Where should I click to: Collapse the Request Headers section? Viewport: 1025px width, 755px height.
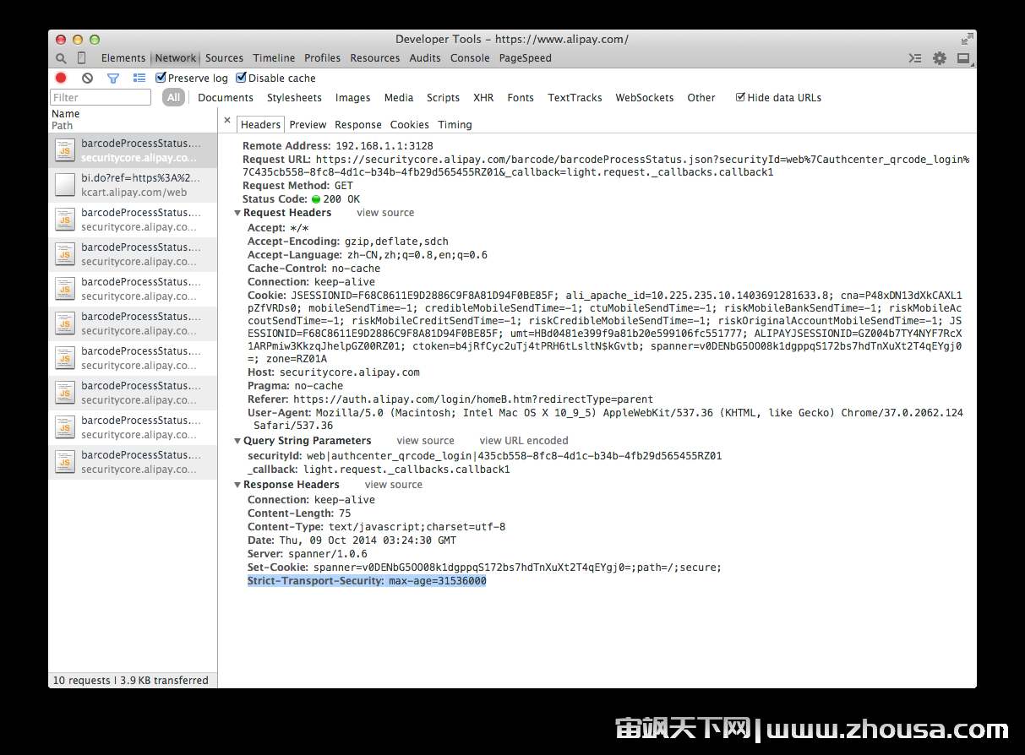tap(238, 213)
